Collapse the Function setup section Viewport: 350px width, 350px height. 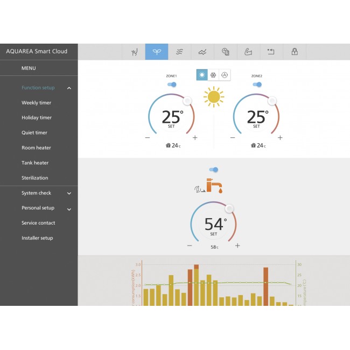click(69, 88)
